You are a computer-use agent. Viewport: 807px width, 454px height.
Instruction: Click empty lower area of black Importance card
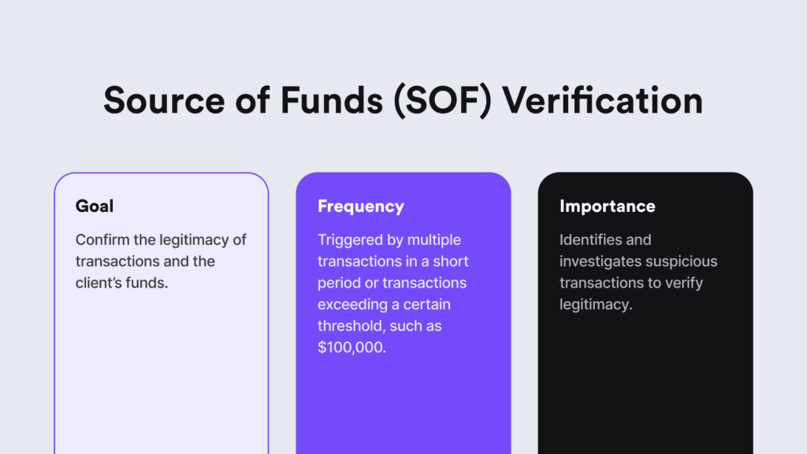(x=645, y=386)
